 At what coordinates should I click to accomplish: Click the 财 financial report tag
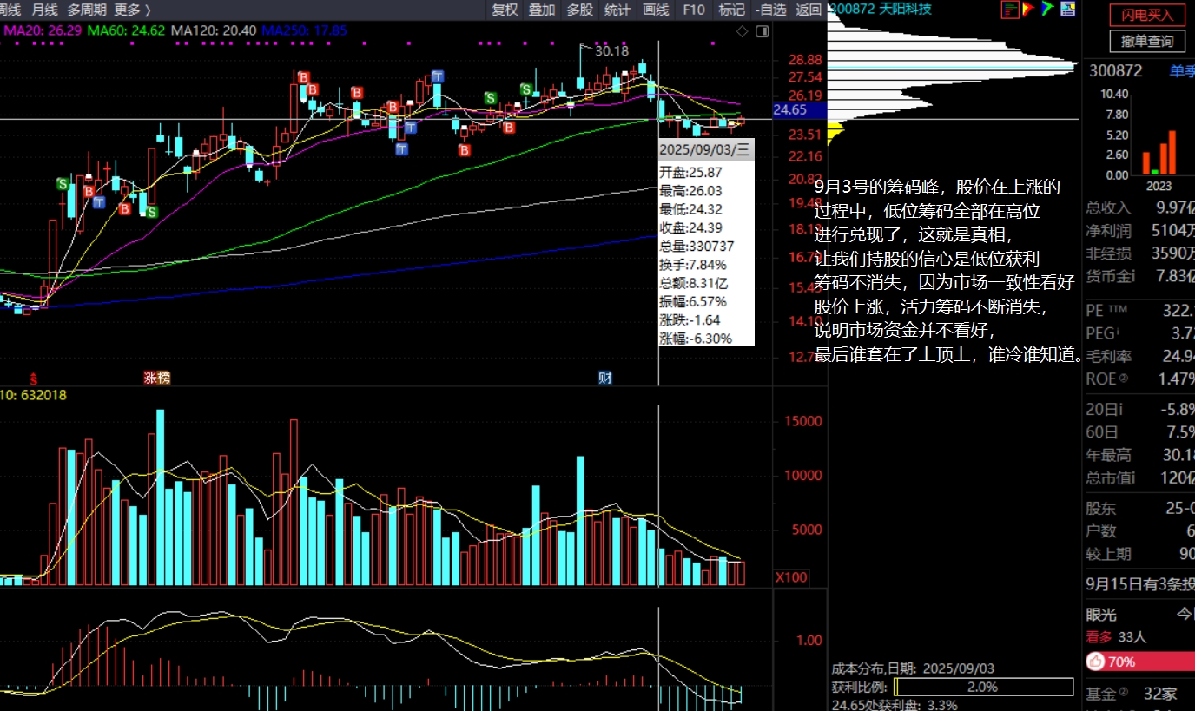(605, 378)
